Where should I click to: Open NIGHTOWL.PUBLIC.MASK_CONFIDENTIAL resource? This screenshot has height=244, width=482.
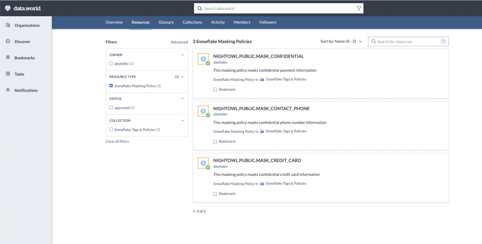pos(258,56)
